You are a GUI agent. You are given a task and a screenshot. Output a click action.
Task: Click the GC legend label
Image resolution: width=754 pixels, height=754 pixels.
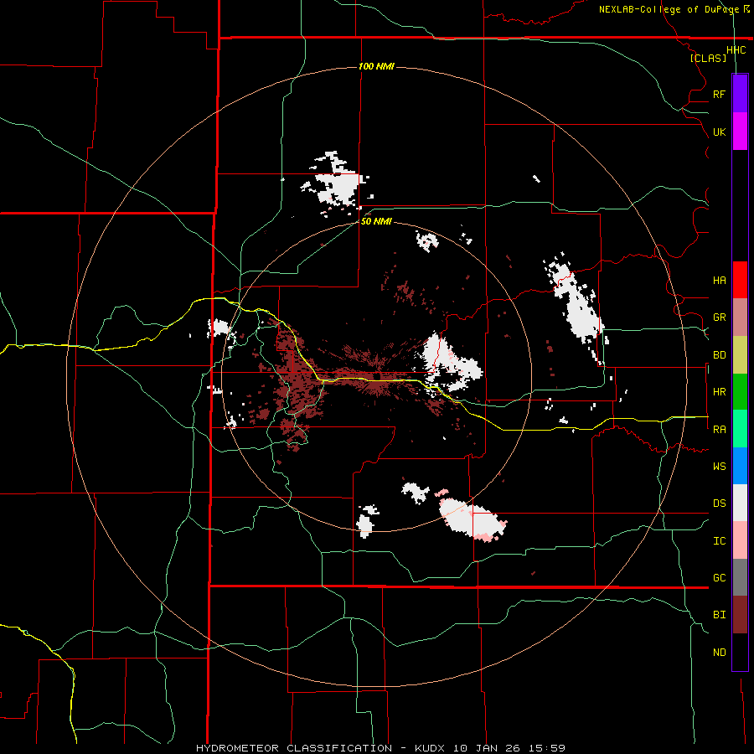coord(719,577)
